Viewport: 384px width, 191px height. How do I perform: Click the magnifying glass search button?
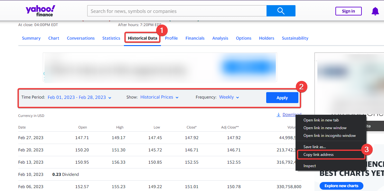pyautogui.click(x=281, y=11)
